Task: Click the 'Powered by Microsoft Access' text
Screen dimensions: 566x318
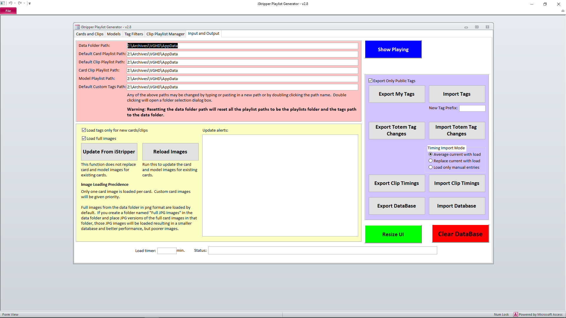Action: (x=541, y=314)
